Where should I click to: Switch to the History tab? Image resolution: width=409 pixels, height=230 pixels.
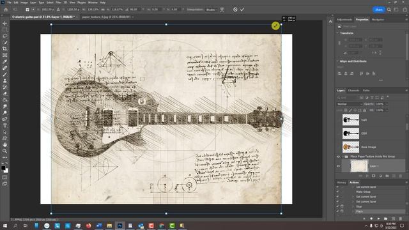point(341,183)
